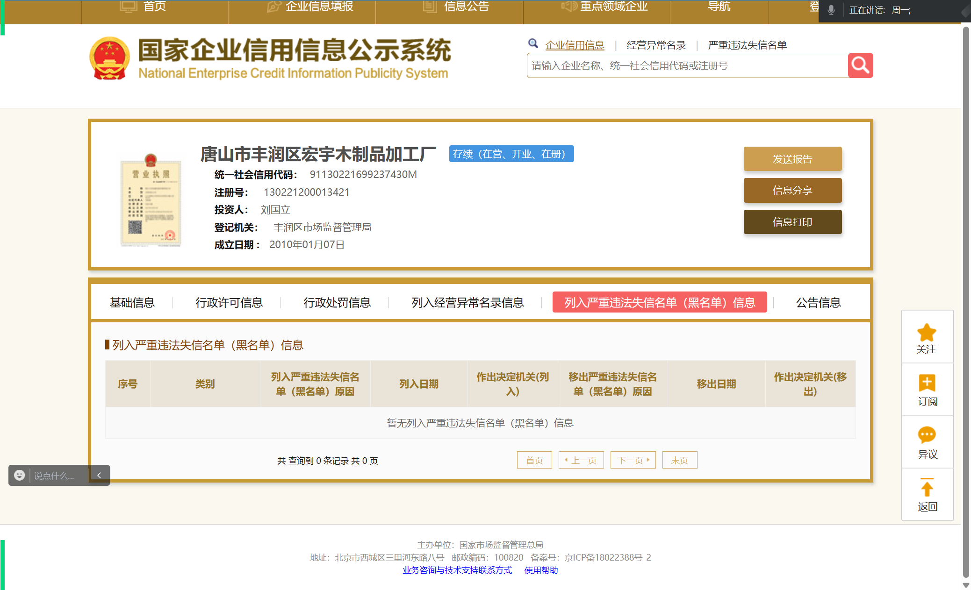The width and height of the screenshot is (971, 590).
Task: Click the page vertical scrollbar
Action: pyautogui.click(x=966, y=301)
